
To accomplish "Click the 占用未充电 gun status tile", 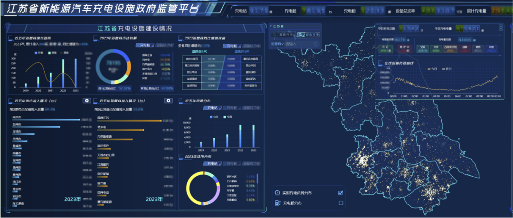I will 450,48.
